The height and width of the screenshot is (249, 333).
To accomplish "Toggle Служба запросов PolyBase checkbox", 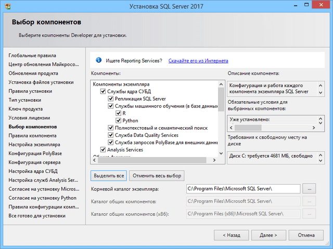I will 111,142.
